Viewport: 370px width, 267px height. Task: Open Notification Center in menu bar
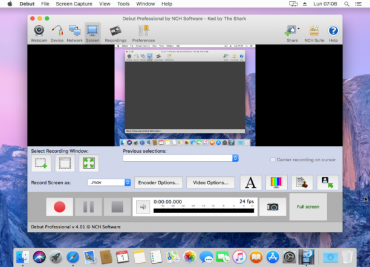[358, 4]
